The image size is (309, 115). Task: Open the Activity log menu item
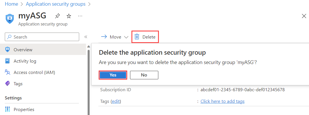pos(25,61)
